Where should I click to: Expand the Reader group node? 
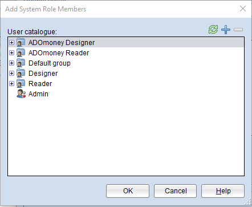[x=11, y=83]
